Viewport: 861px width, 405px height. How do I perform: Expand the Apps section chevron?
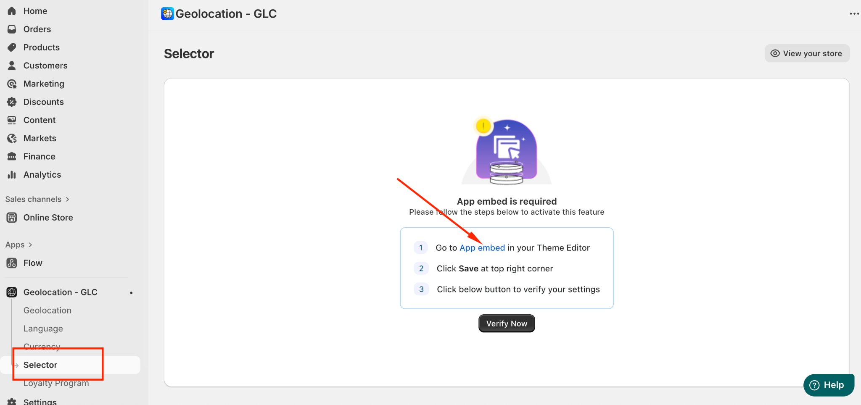(x=30, y=245)
